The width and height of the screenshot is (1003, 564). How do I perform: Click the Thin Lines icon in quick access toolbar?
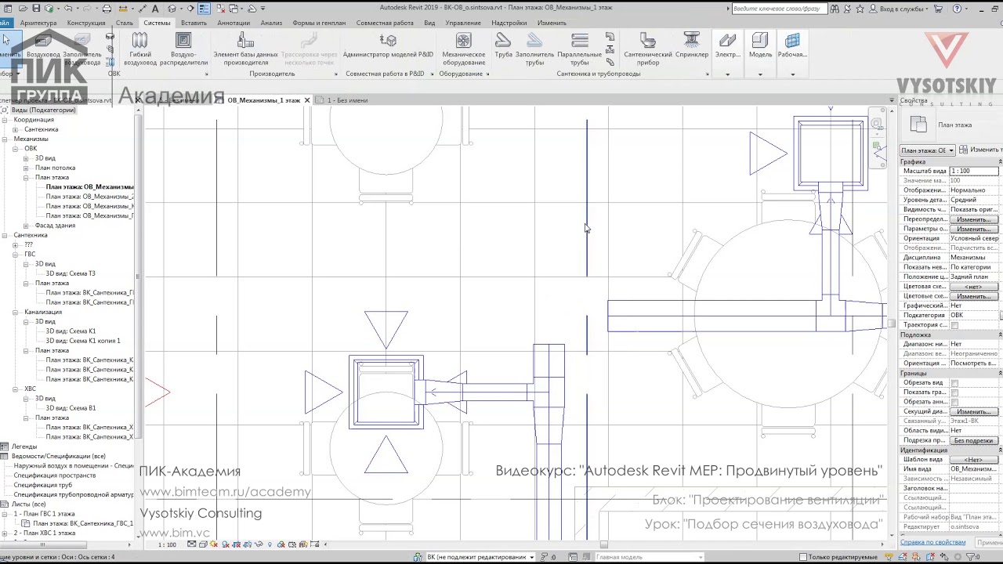204,9
